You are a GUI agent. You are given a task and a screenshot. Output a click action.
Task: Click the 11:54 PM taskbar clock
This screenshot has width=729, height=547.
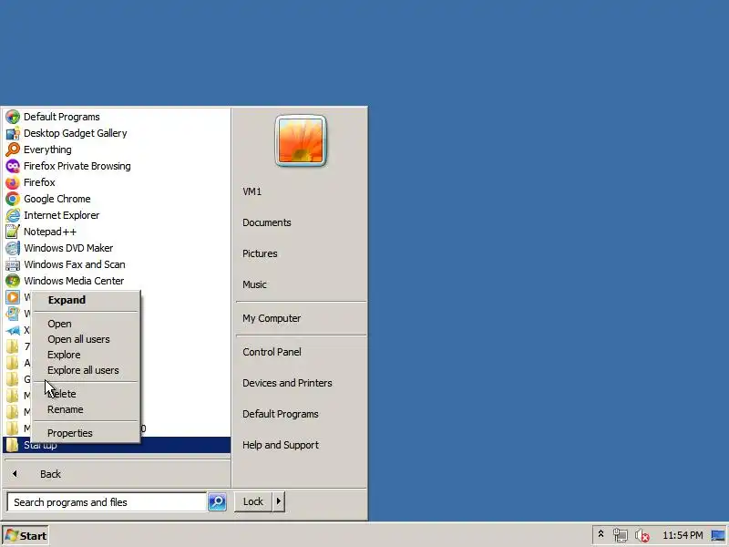[682, 535]
